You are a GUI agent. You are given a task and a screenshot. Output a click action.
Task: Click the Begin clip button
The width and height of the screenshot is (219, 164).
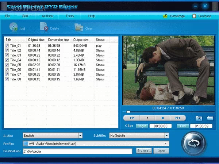coord(142,126)
